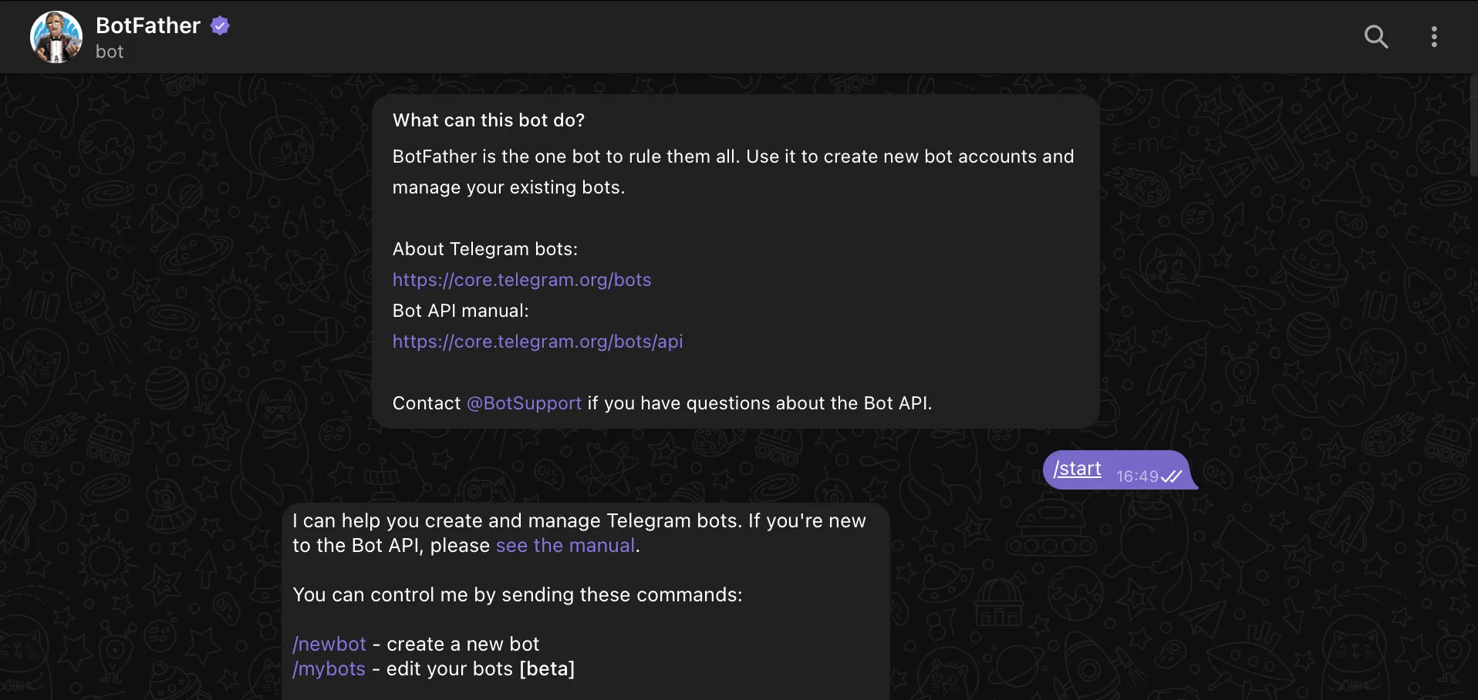Screen dimensions: 1478x700
Task: Click the read receipt checkmarks on /start
Action: pos(1171,476)
